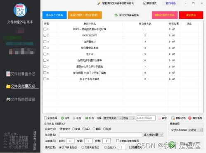This screenshot has height=153, width=206.
Task: Check the checkbox for row 6
Action: click(x=45, y=60)
